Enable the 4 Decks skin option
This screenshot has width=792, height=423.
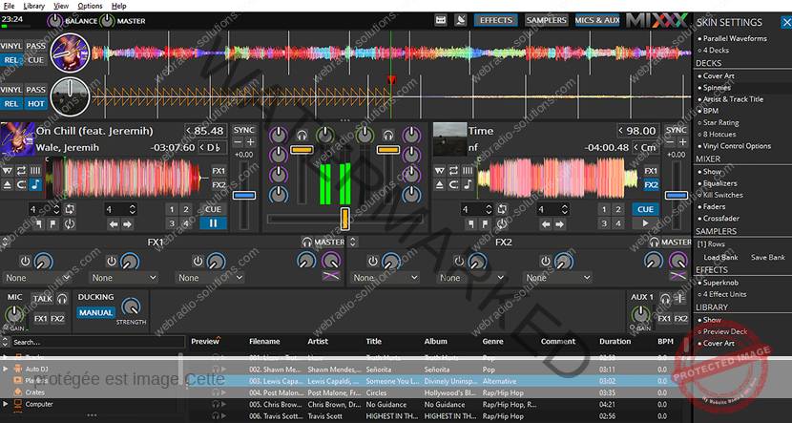(x=717, y=50)
